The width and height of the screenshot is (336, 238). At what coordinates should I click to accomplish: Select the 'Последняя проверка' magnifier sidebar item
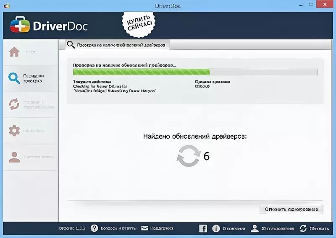(x=31, y=78)
